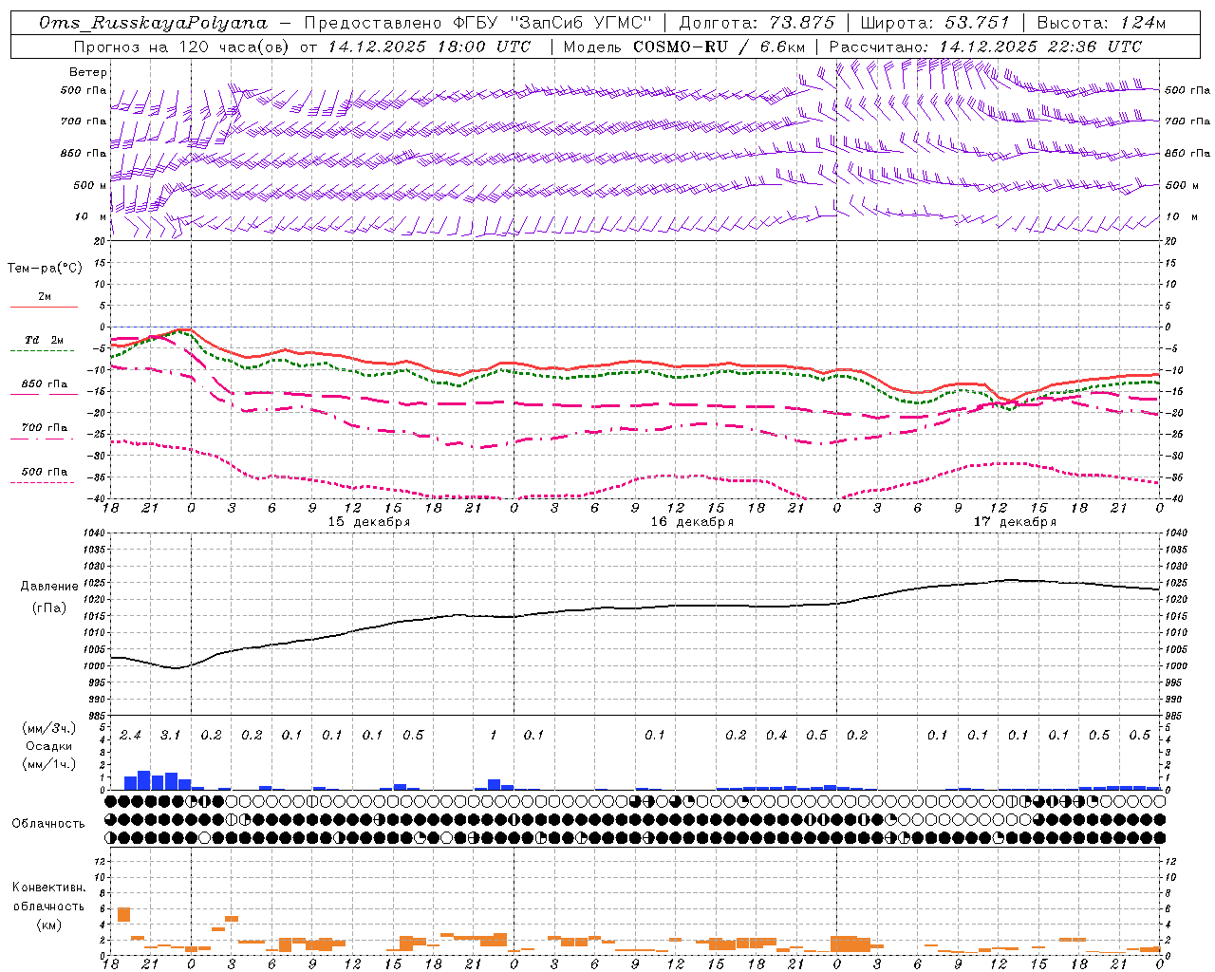This screenshot has height=972, width=1215.
Task: Click the station name Oms_RusskayaPolyana
Action: (154, 23)
